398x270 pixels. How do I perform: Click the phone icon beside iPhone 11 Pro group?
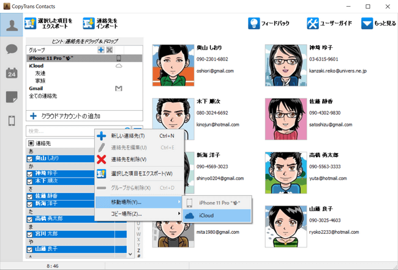point(119,58)
